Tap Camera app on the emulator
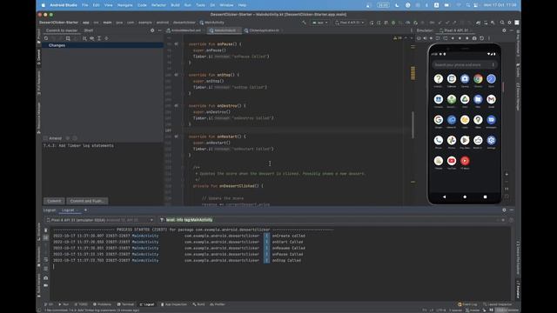This screenshot has width=557, height=313. (465, 79)
